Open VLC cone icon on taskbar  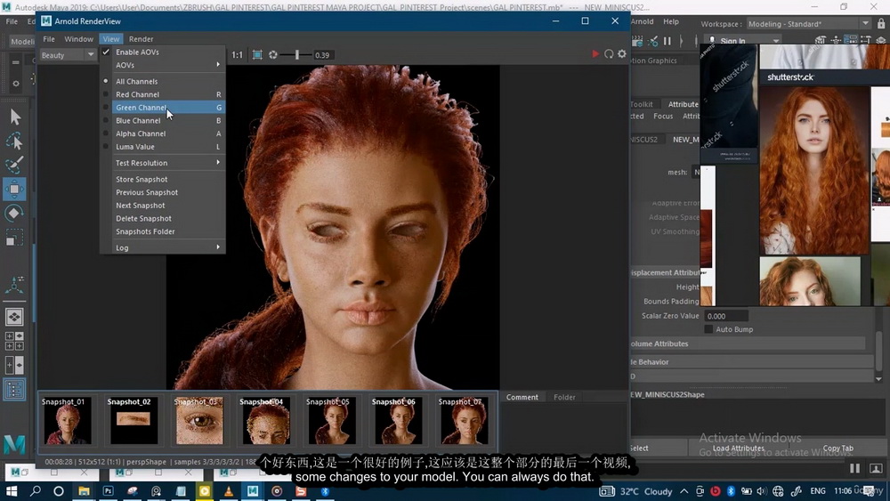pyautogui.click(x=229, y=491)
